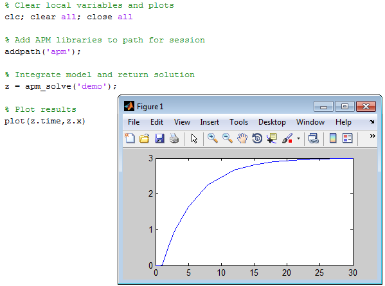
Task: Save the figure with the floppy disk icon
Action: coord(159,138)
